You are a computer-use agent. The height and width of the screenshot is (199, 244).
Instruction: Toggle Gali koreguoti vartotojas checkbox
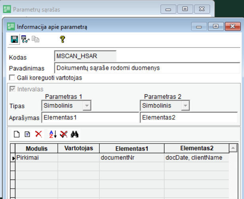(12, 78)
